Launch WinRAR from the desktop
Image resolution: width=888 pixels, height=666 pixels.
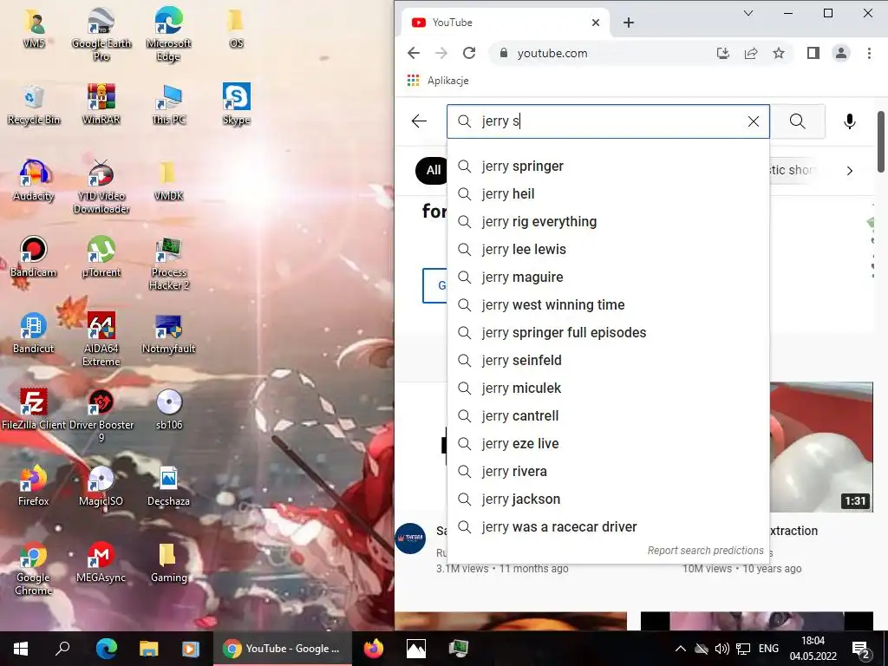click(x=101, y=105)
